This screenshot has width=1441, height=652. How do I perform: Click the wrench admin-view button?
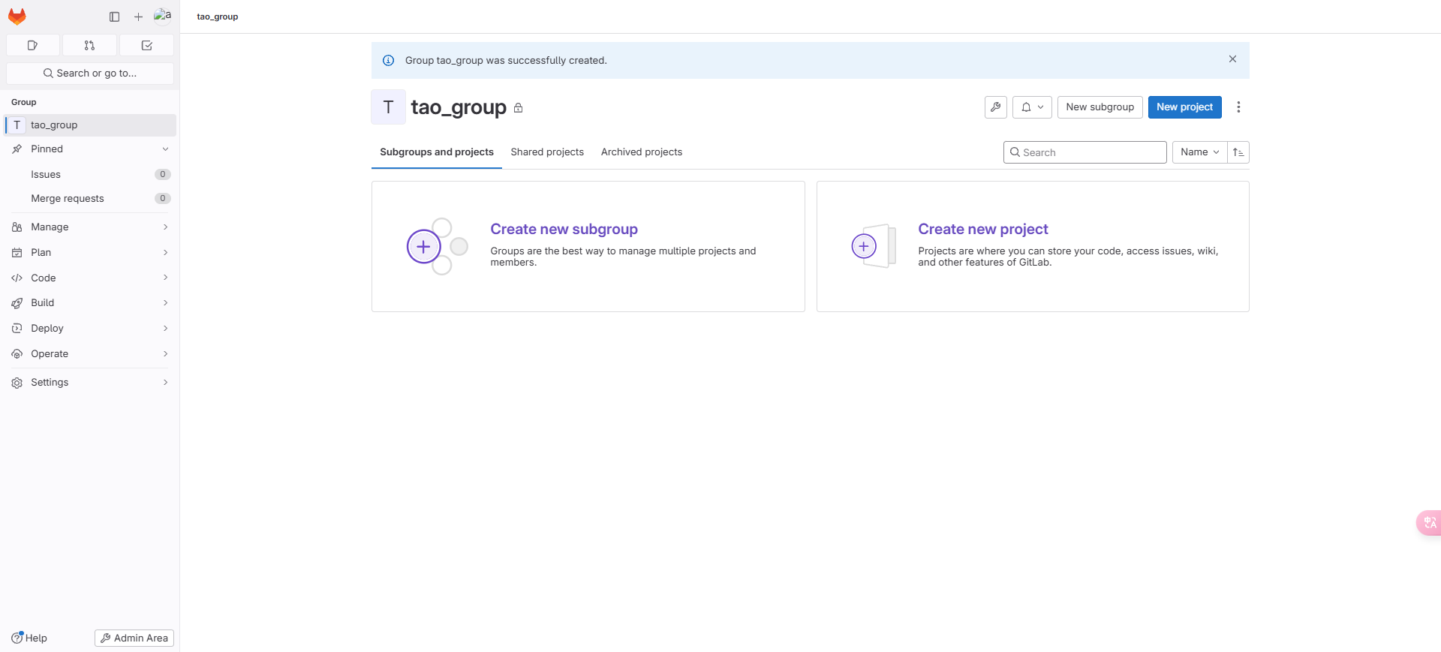995,107
